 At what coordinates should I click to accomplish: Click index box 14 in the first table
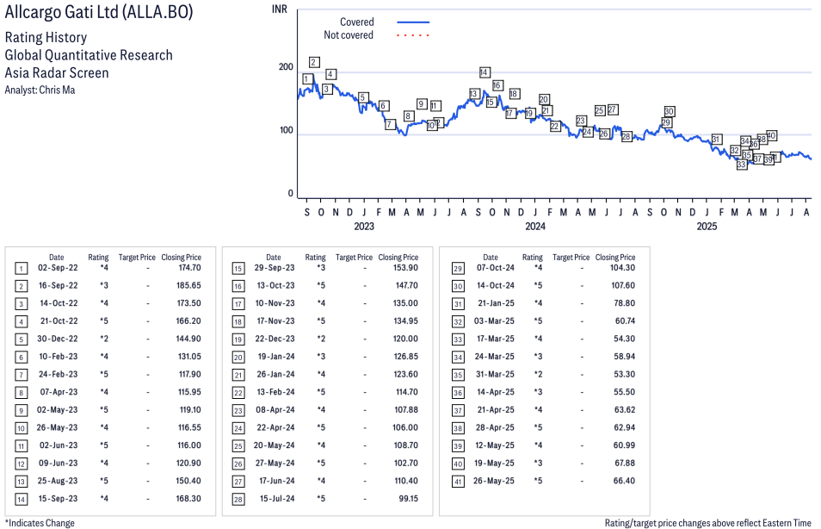(x=21, y=499)
